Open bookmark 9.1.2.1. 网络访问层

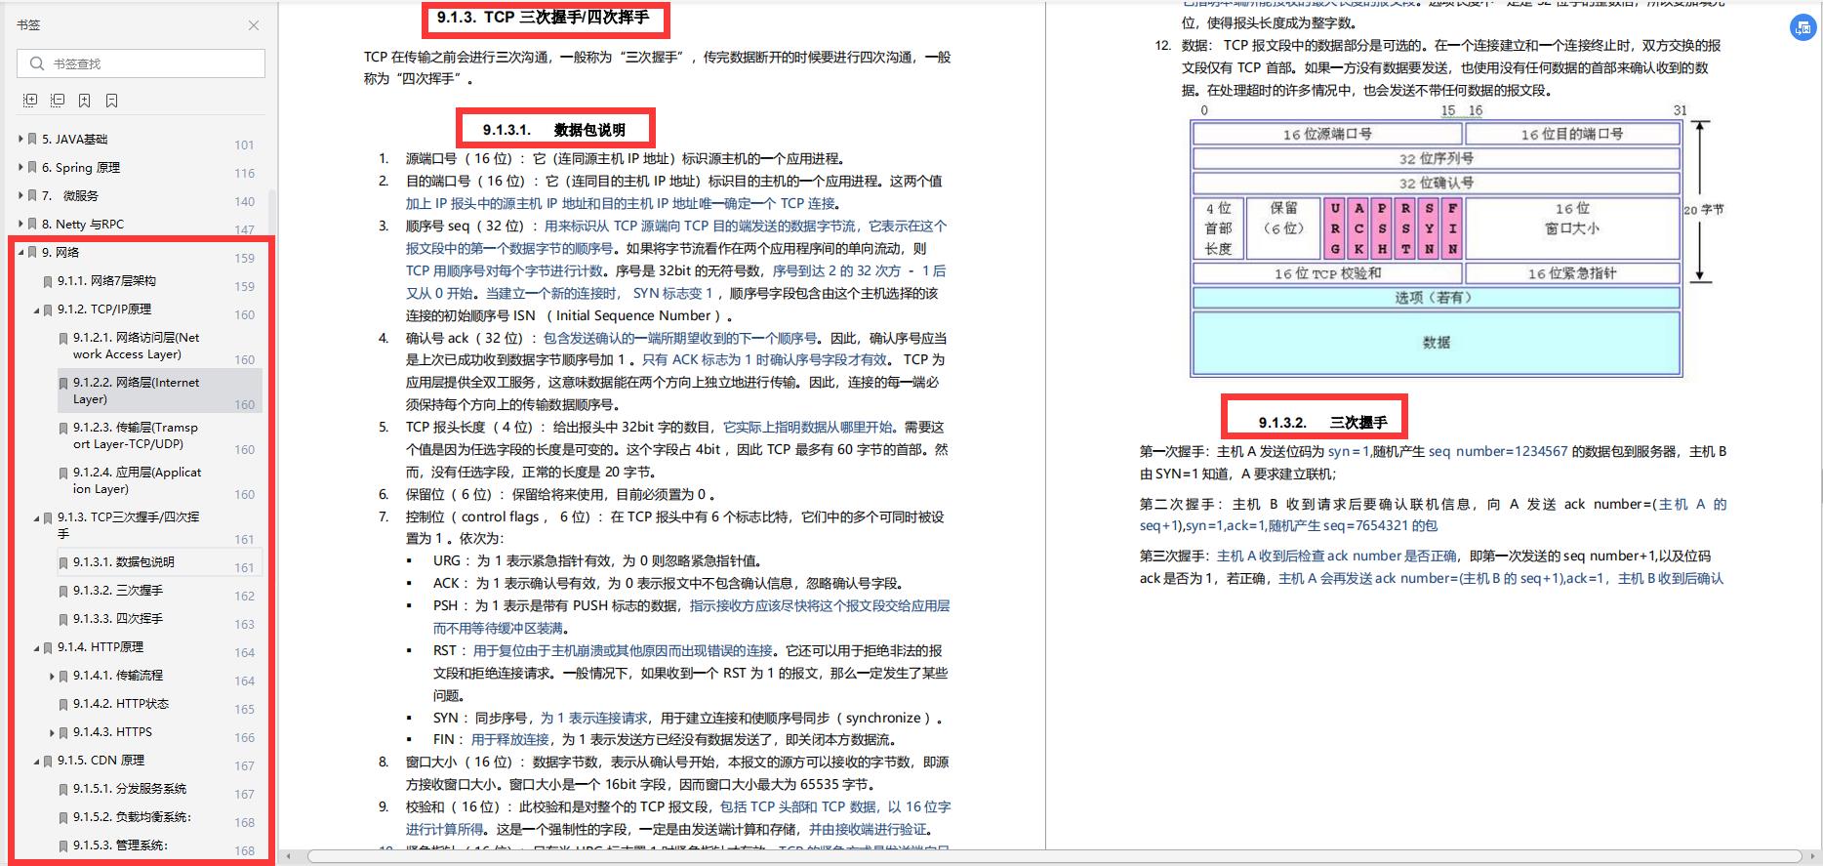[137, 346]
